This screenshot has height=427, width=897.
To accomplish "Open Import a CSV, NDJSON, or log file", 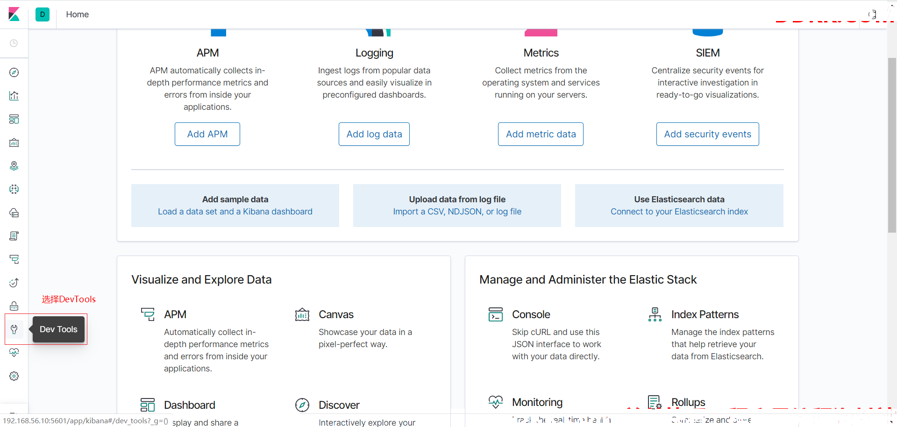I will [457, 212].
